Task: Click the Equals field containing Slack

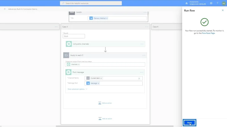Action: (74, 36)
